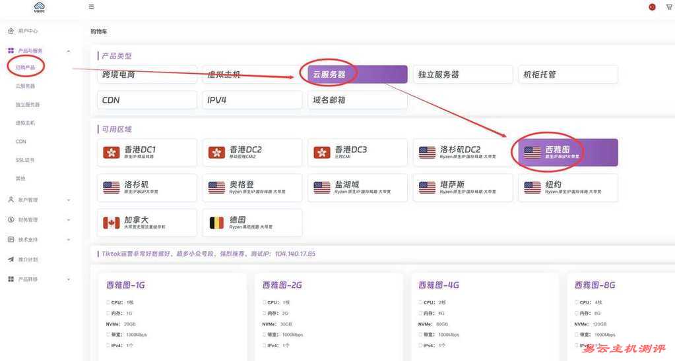Image resolution: width=675 pixels, height=361 pixels.
Task: Click the 西雅图-8G plan title
Action: [x=595, y=285]
